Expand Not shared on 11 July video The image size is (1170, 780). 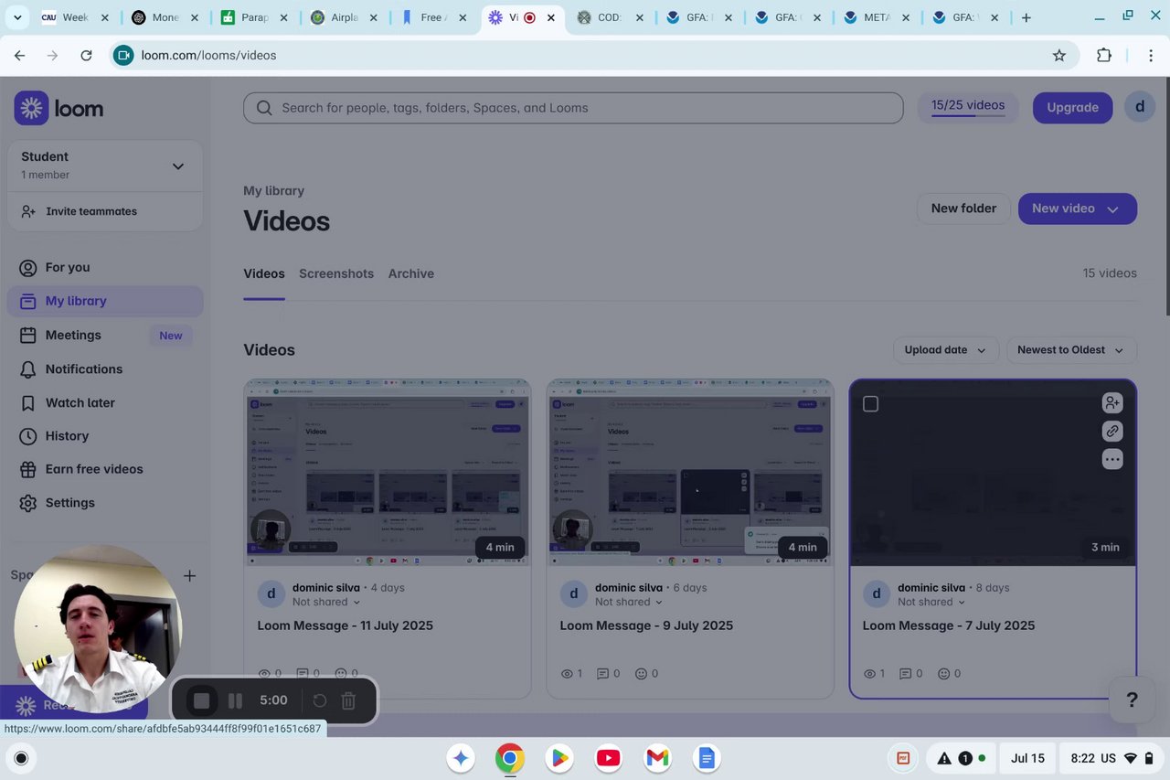click(x=326, y=602)
